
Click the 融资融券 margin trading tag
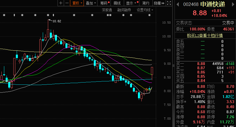coord(124,10)
